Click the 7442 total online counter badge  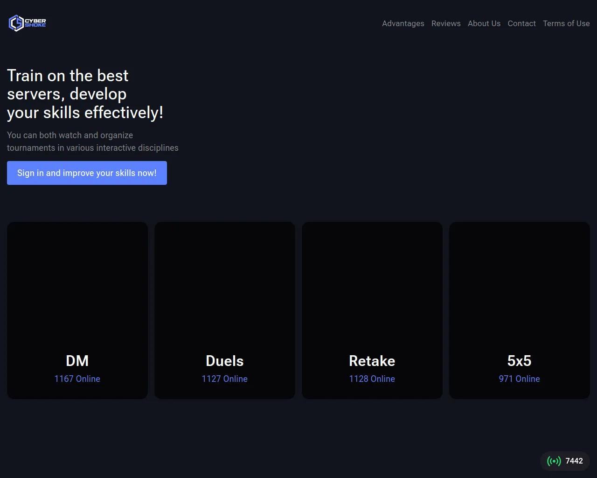tap(565, 461)
